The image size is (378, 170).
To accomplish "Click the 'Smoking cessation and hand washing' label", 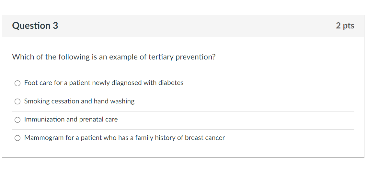I will coord(79,101).
